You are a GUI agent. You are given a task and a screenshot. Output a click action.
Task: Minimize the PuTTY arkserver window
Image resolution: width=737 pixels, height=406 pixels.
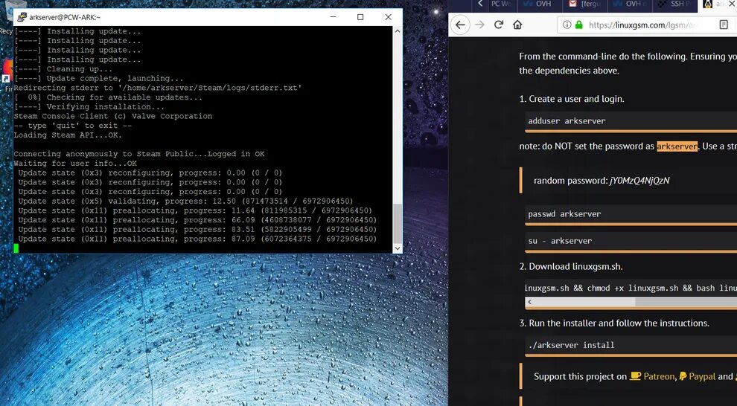333,17
